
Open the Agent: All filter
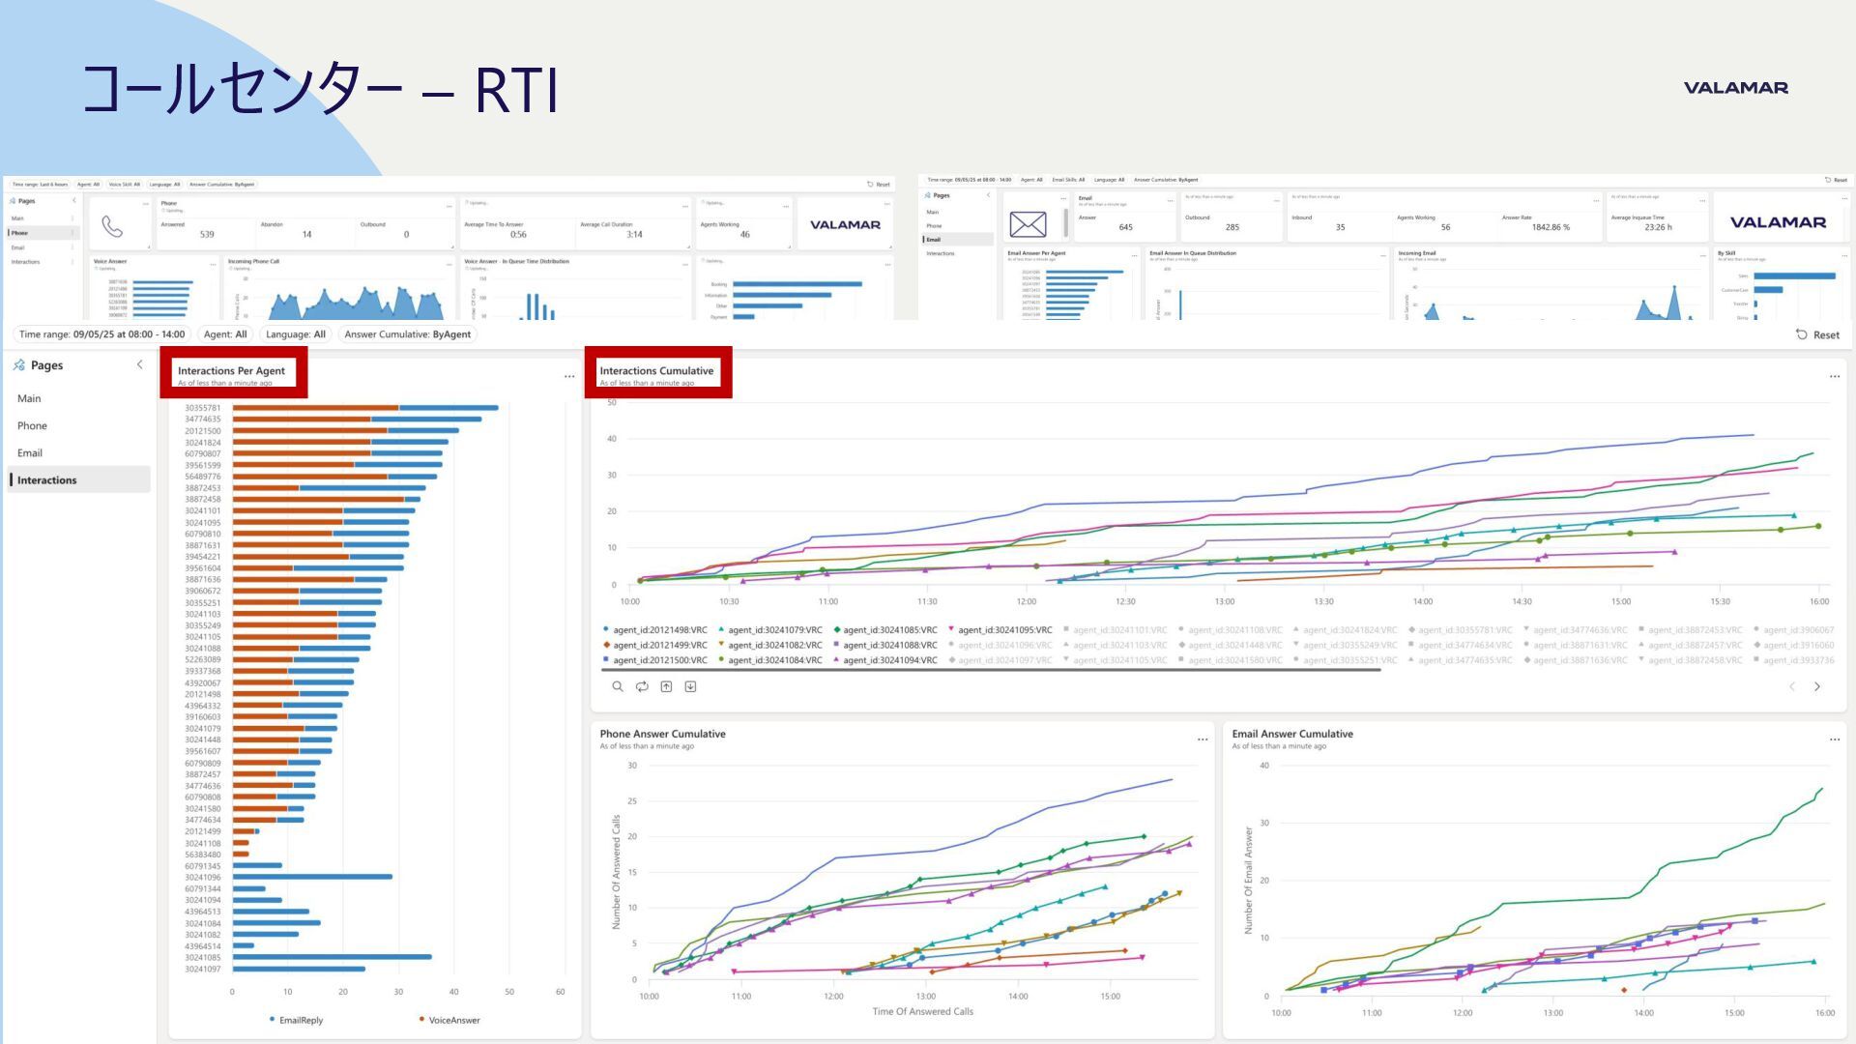click(x=225, y=334)
